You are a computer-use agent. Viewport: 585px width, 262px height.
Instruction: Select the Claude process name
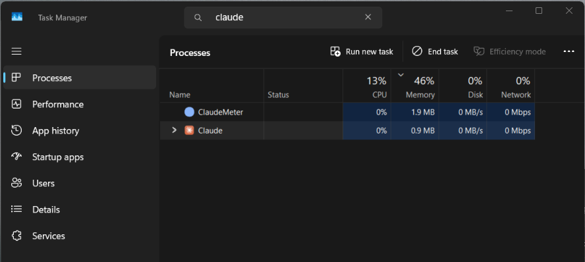210,131
